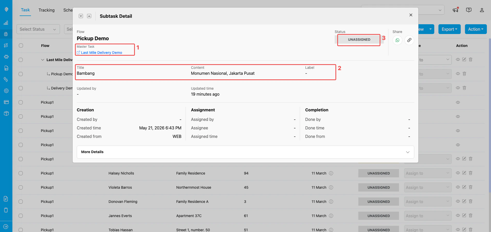This screenshot has width=491, height=232.
Task: Close the Subtask Detail dialog
Action: coord(411,15)
